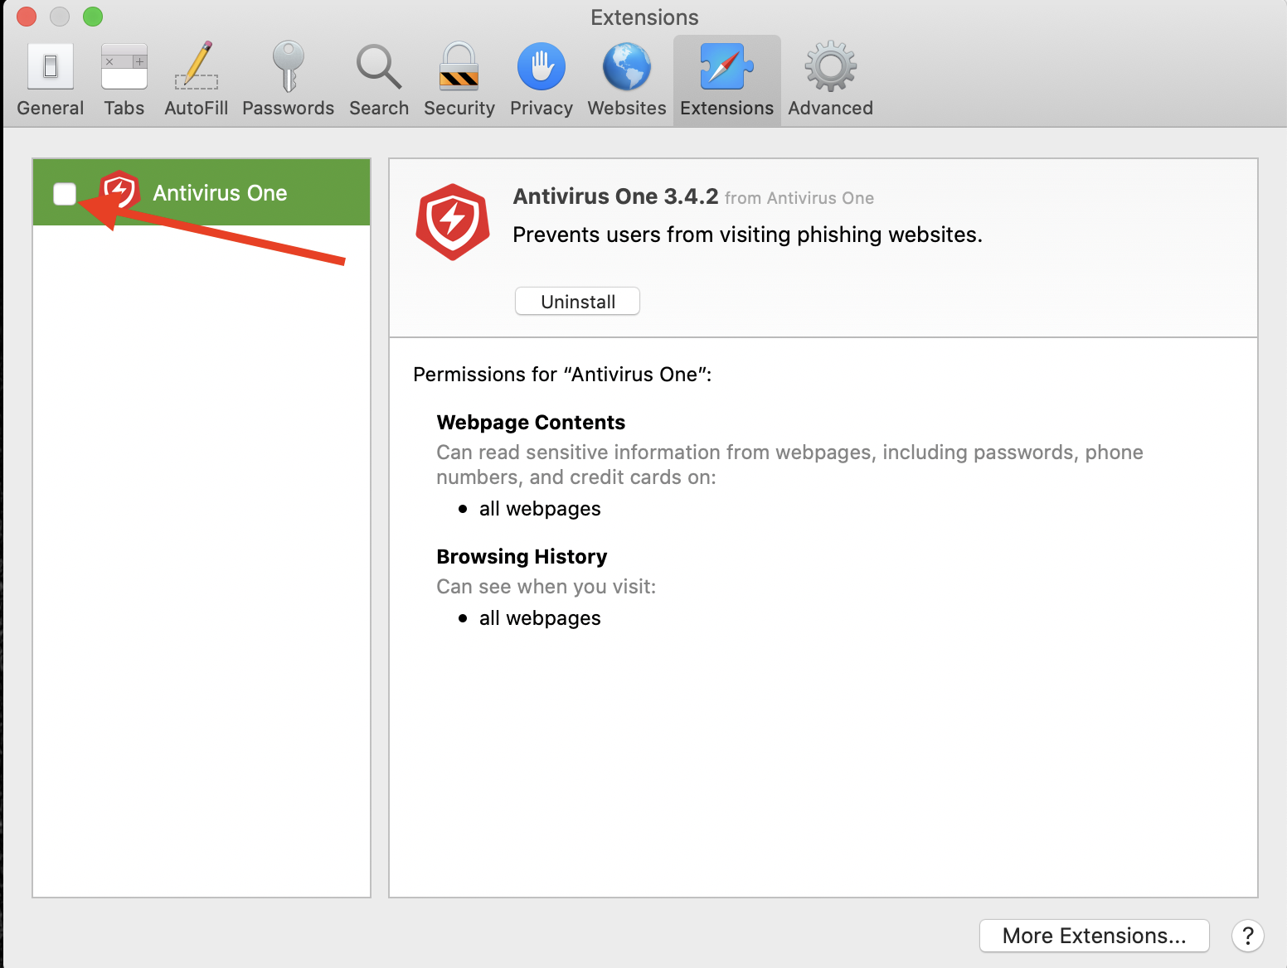Open the Security padlock preferences pane
The width and height of the screenshot is (1287, 968).
(459, 80)
